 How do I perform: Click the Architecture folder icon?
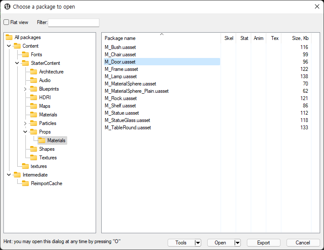(34, 72)
